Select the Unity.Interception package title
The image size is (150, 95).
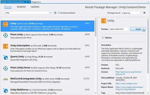(20, 45)
